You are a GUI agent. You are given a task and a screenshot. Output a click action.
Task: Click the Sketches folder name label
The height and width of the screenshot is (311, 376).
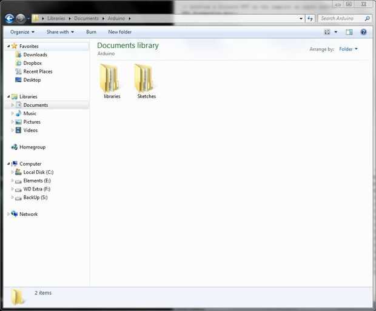coord(147,96)
